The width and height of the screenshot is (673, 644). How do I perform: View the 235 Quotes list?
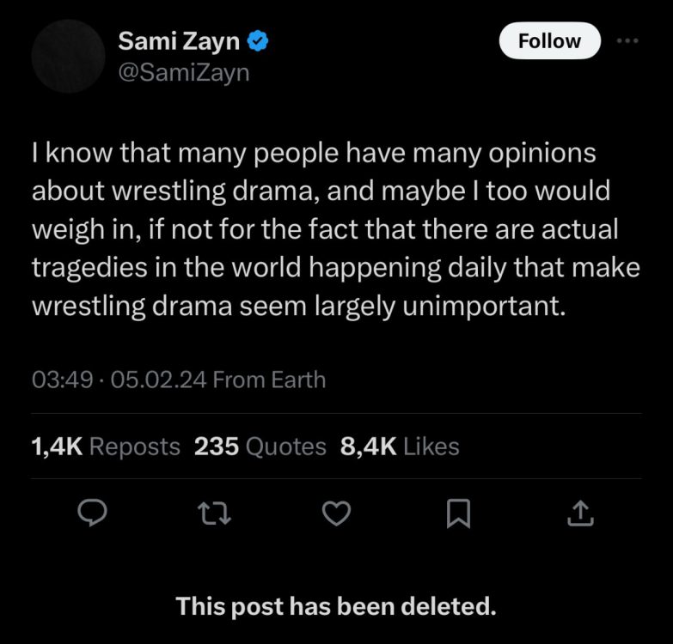point(260,447)
